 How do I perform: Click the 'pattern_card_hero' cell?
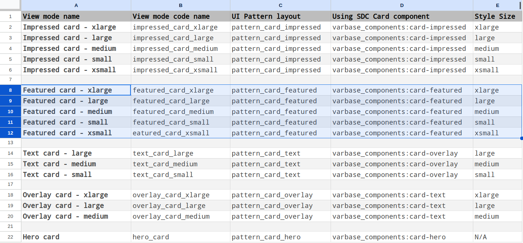[x=280, y=237]
